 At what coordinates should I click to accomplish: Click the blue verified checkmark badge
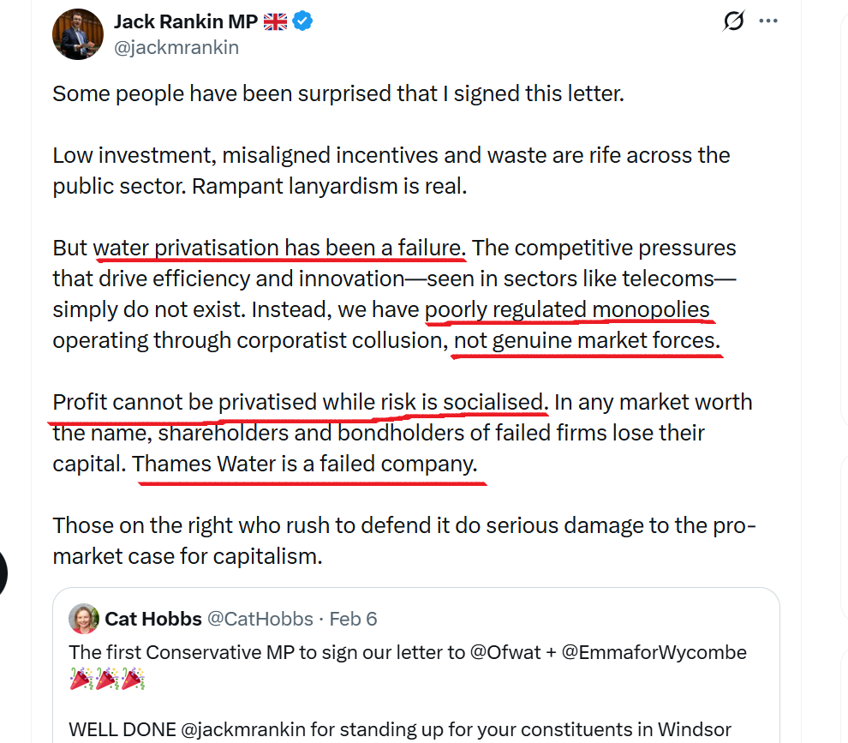(302, 21)
